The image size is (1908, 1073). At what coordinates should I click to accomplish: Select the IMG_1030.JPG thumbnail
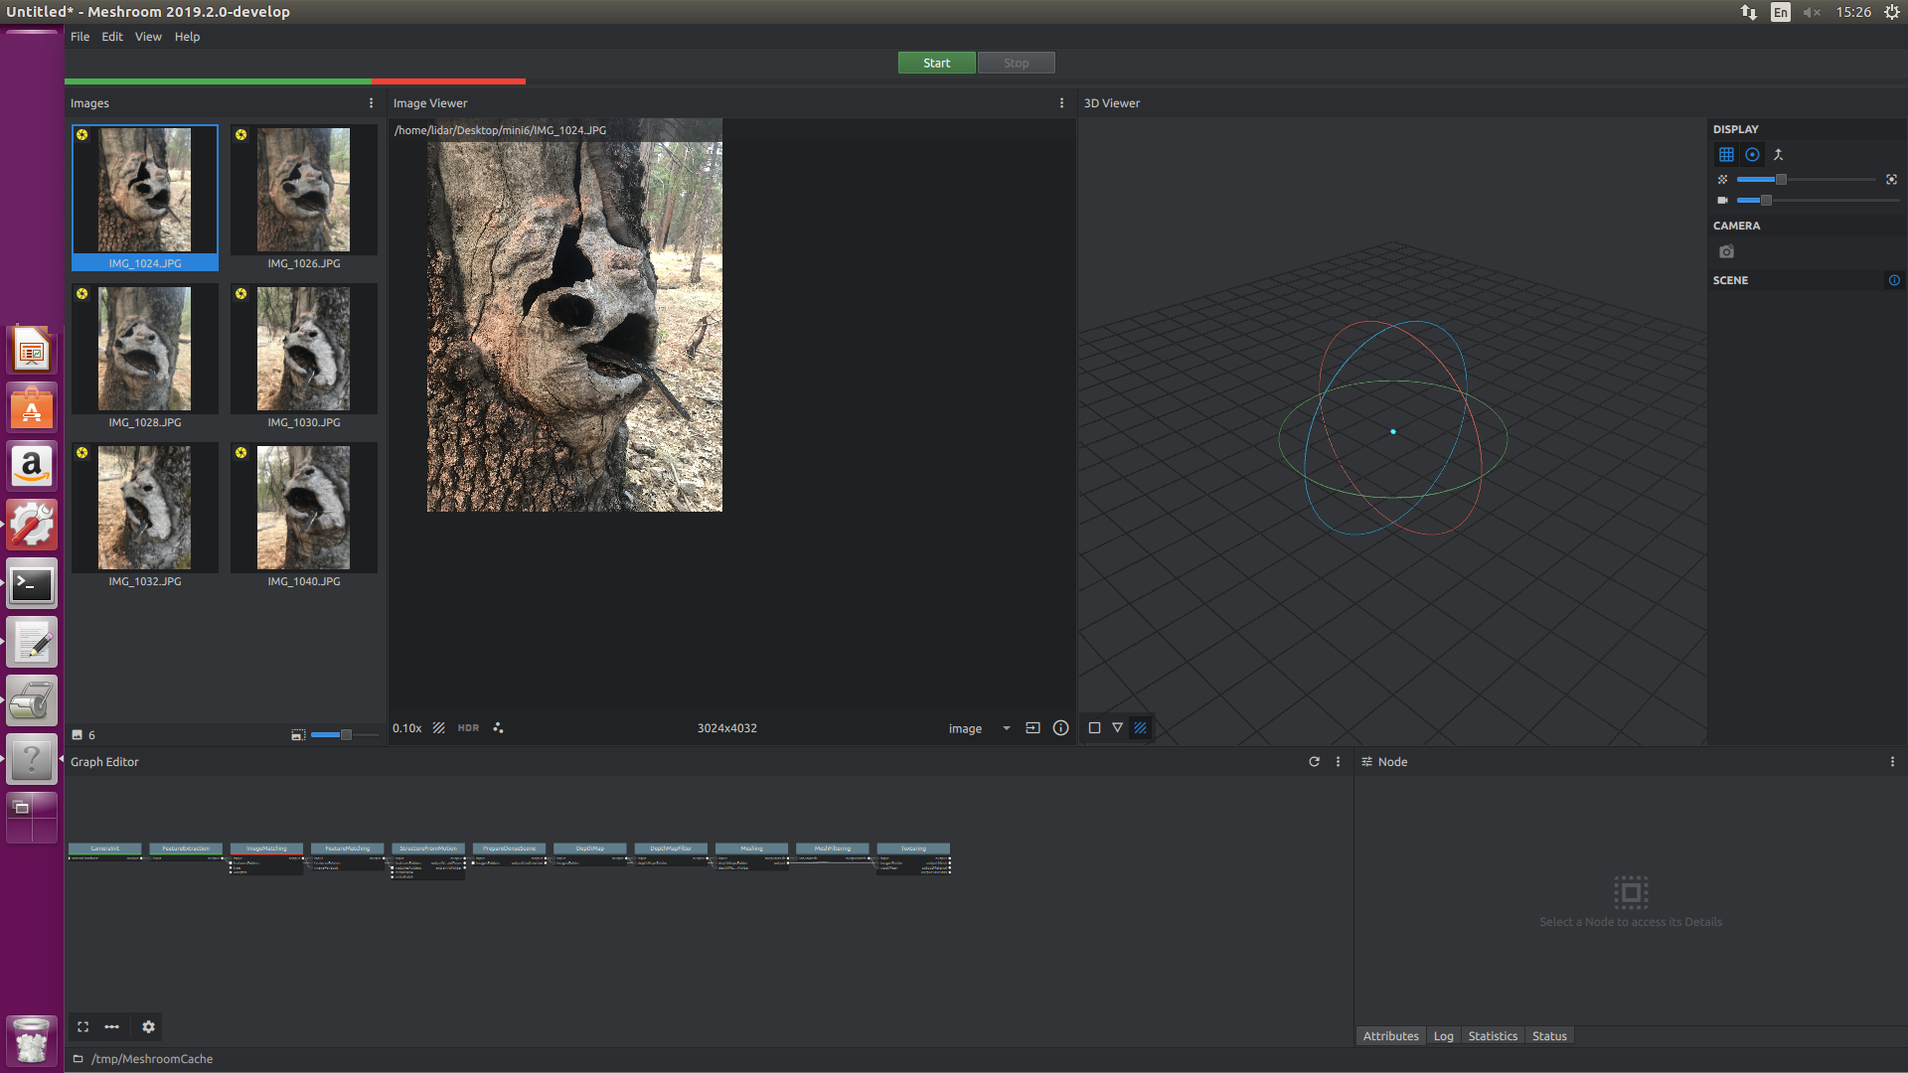pos(303,348)
